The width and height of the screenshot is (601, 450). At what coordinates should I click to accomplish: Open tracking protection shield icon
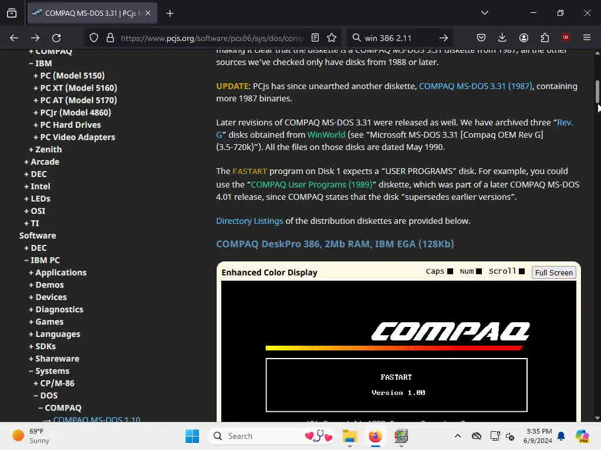tap(93, 38)
